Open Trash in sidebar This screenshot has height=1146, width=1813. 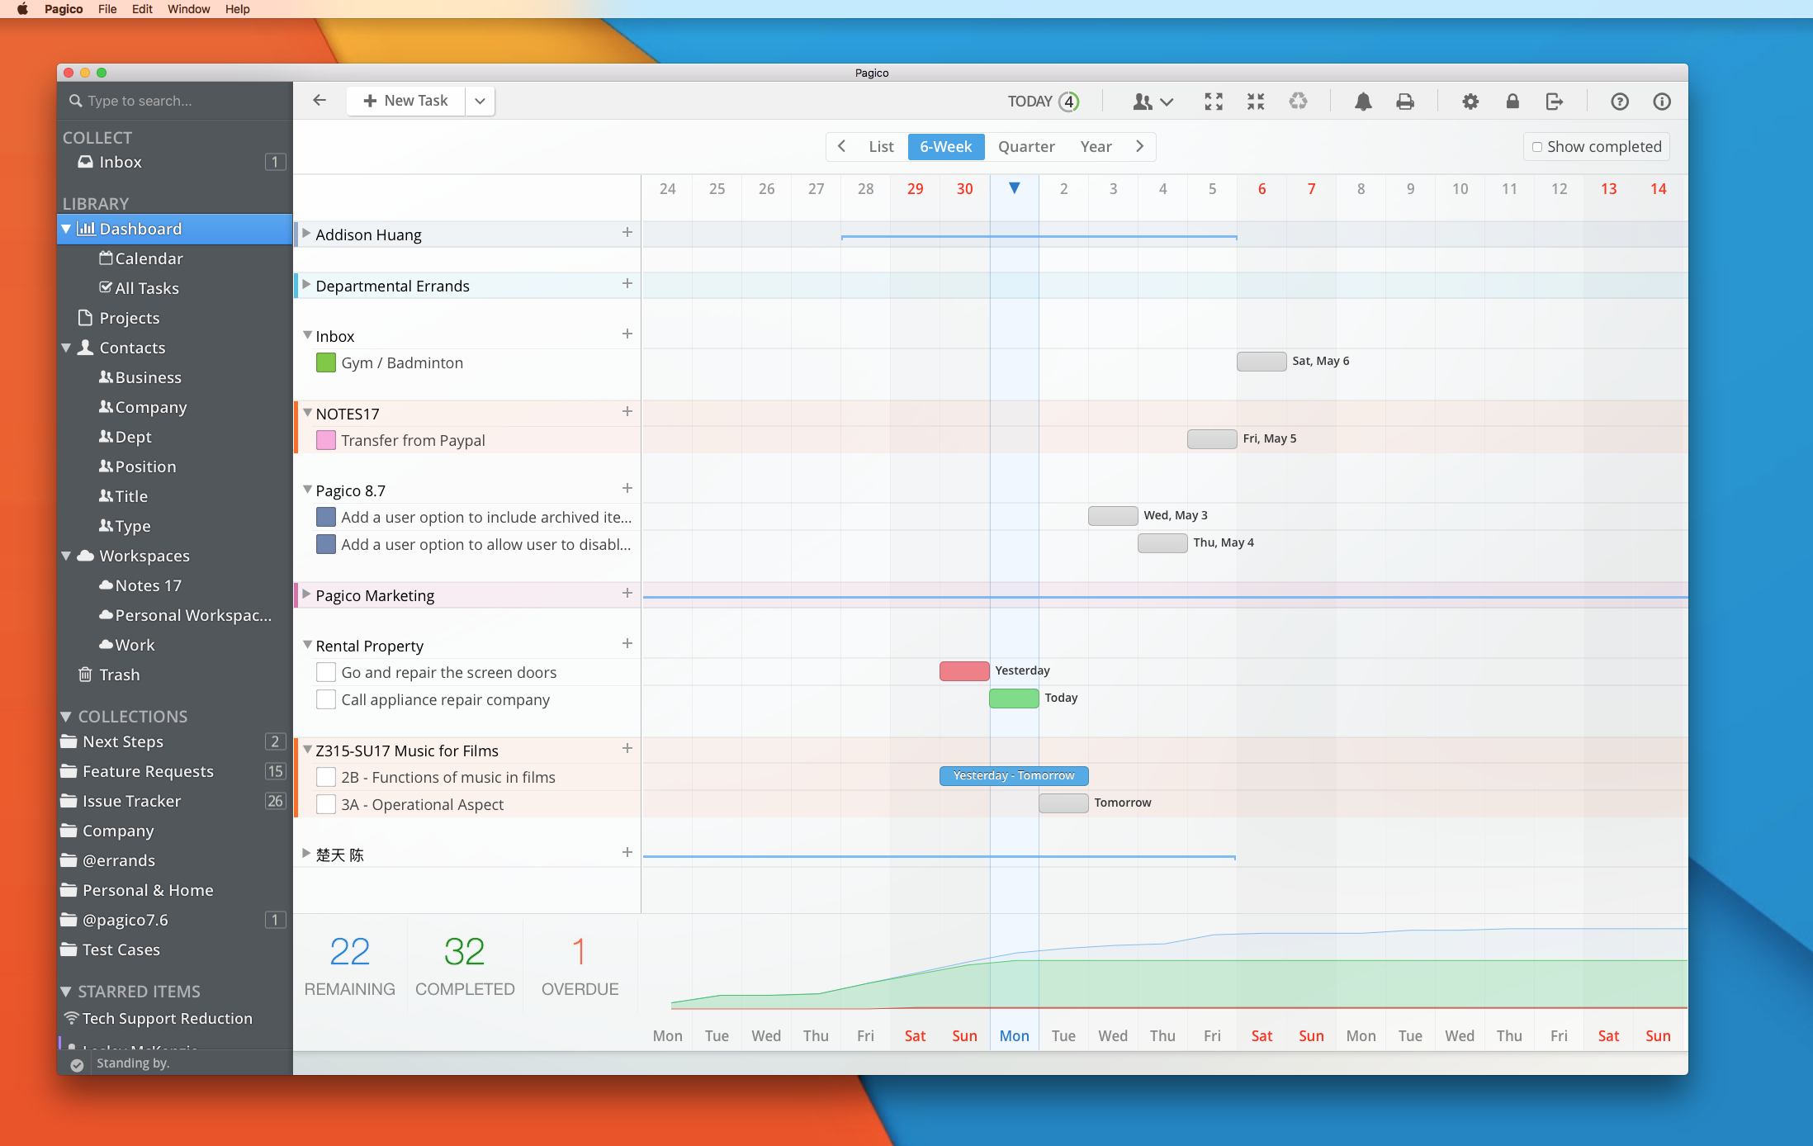click(x=175, y=675)
